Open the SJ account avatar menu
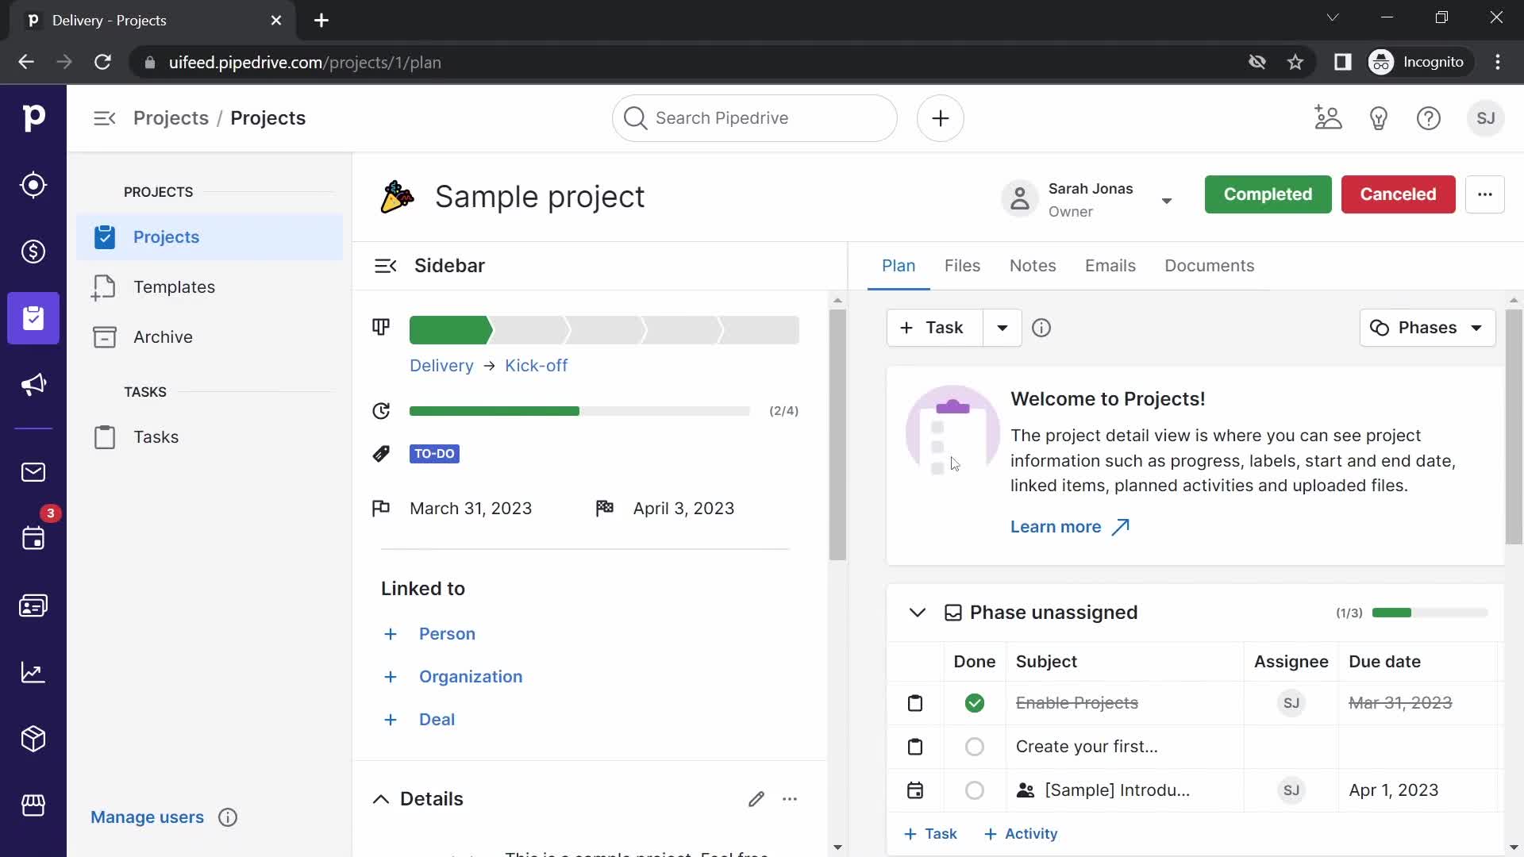This screenshot has height=857, width=1524. coord(1486,118)
